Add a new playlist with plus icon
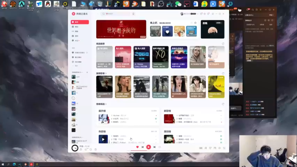Viewport: 297px width, 167px height. [x=87, y=72]
